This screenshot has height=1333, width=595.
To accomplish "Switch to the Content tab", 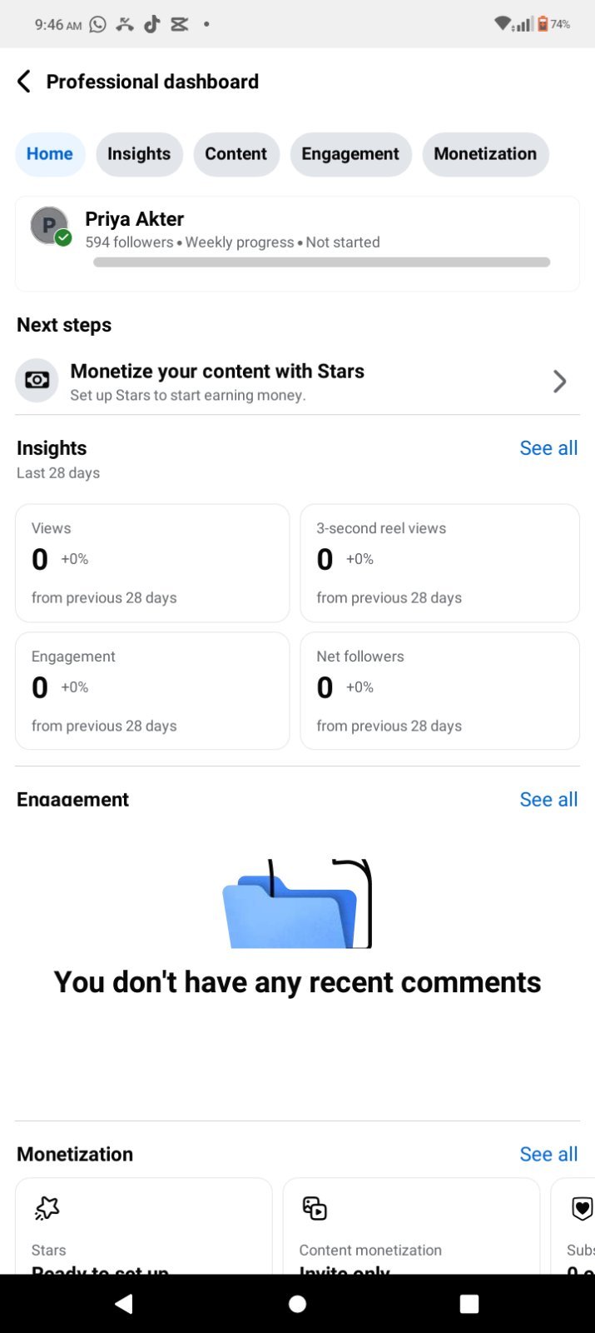I will coord(236,154).
